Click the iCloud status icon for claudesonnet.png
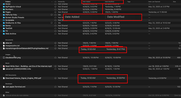This screenshot has width=181, height=98. (x=55, y=58)
